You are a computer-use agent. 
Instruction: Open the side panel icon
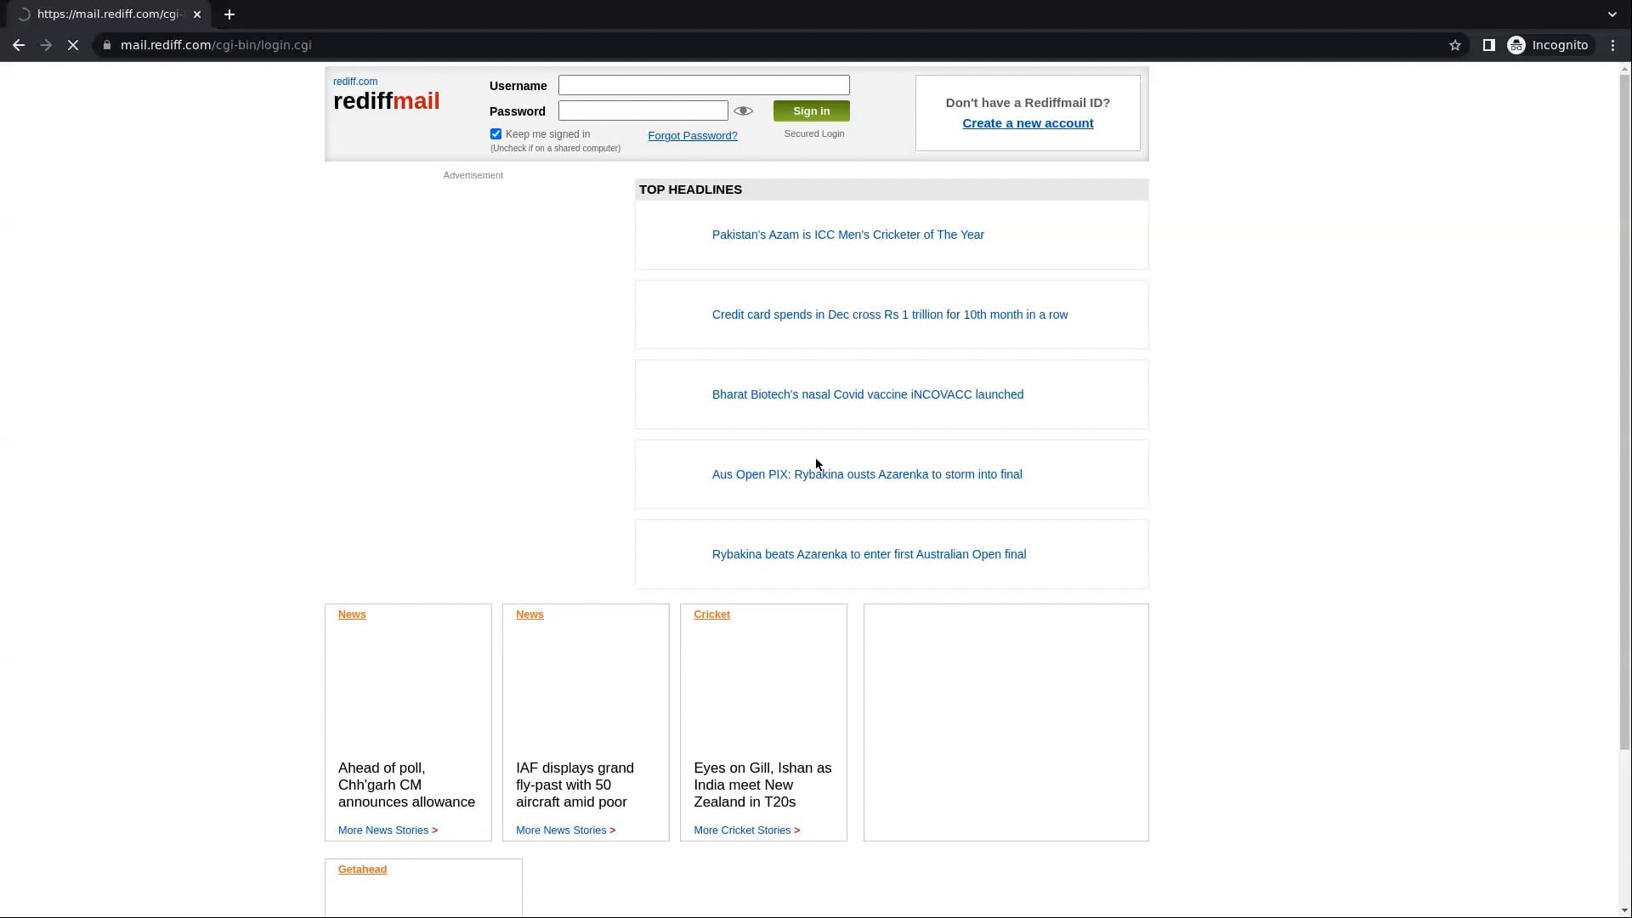point(1489,45)
